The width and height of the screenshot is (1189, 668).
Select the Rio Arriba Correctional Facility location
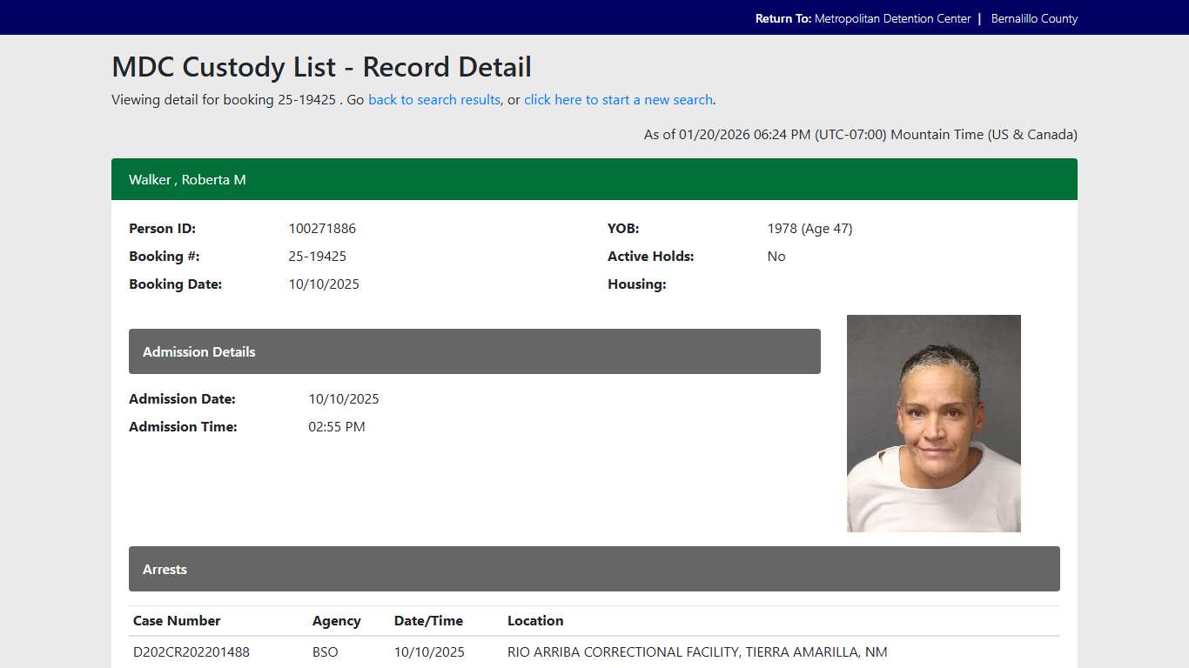click(696, 651)
